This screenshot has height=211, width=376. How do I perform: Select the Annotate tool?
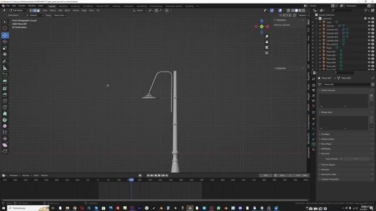[5, 62]
